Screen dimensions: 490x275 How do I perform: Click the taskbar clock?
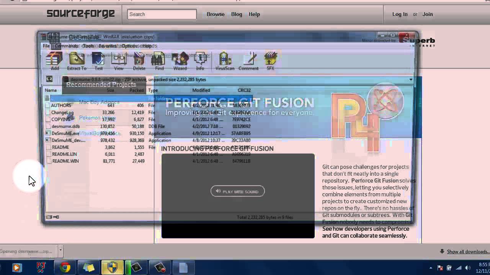pos(483,268)
